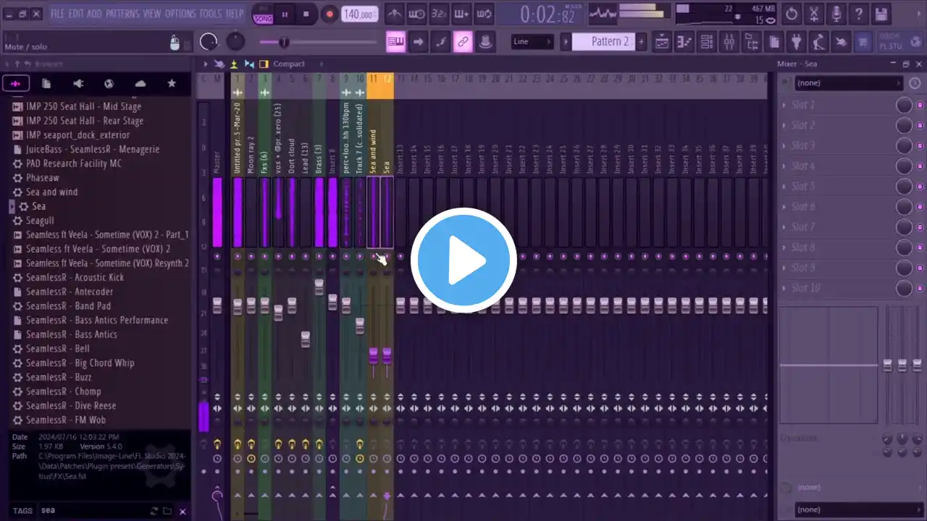
Task: Clear the browser search with X
Action: click(x=183, y=511)
